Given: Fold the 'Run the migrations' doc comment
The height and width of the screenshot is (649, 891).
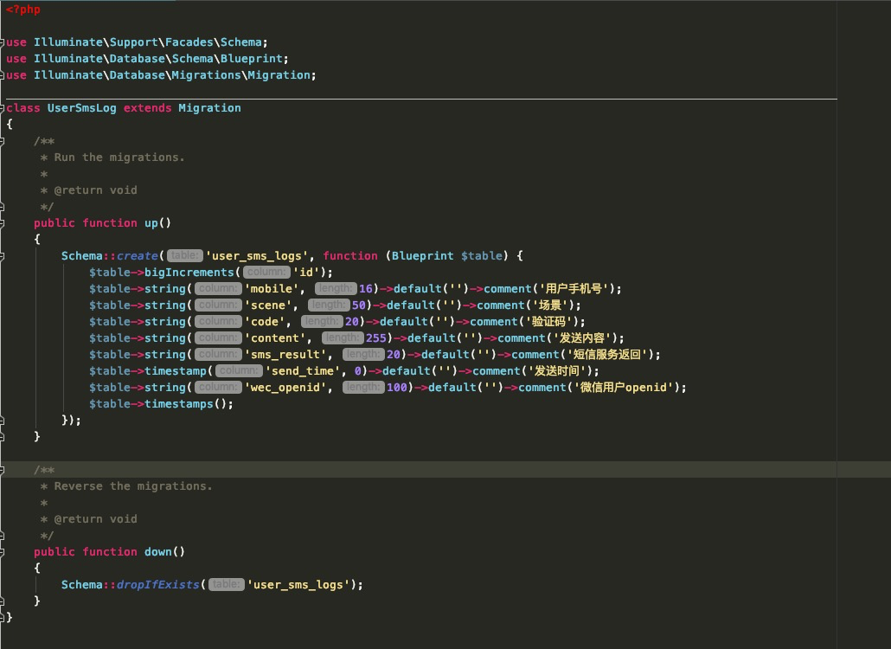Looking at the screenshot, I should [3, 141].
